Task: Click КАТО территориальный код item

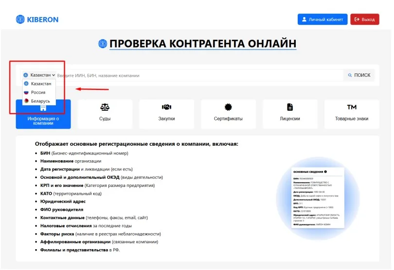Action: pos(71,193)
